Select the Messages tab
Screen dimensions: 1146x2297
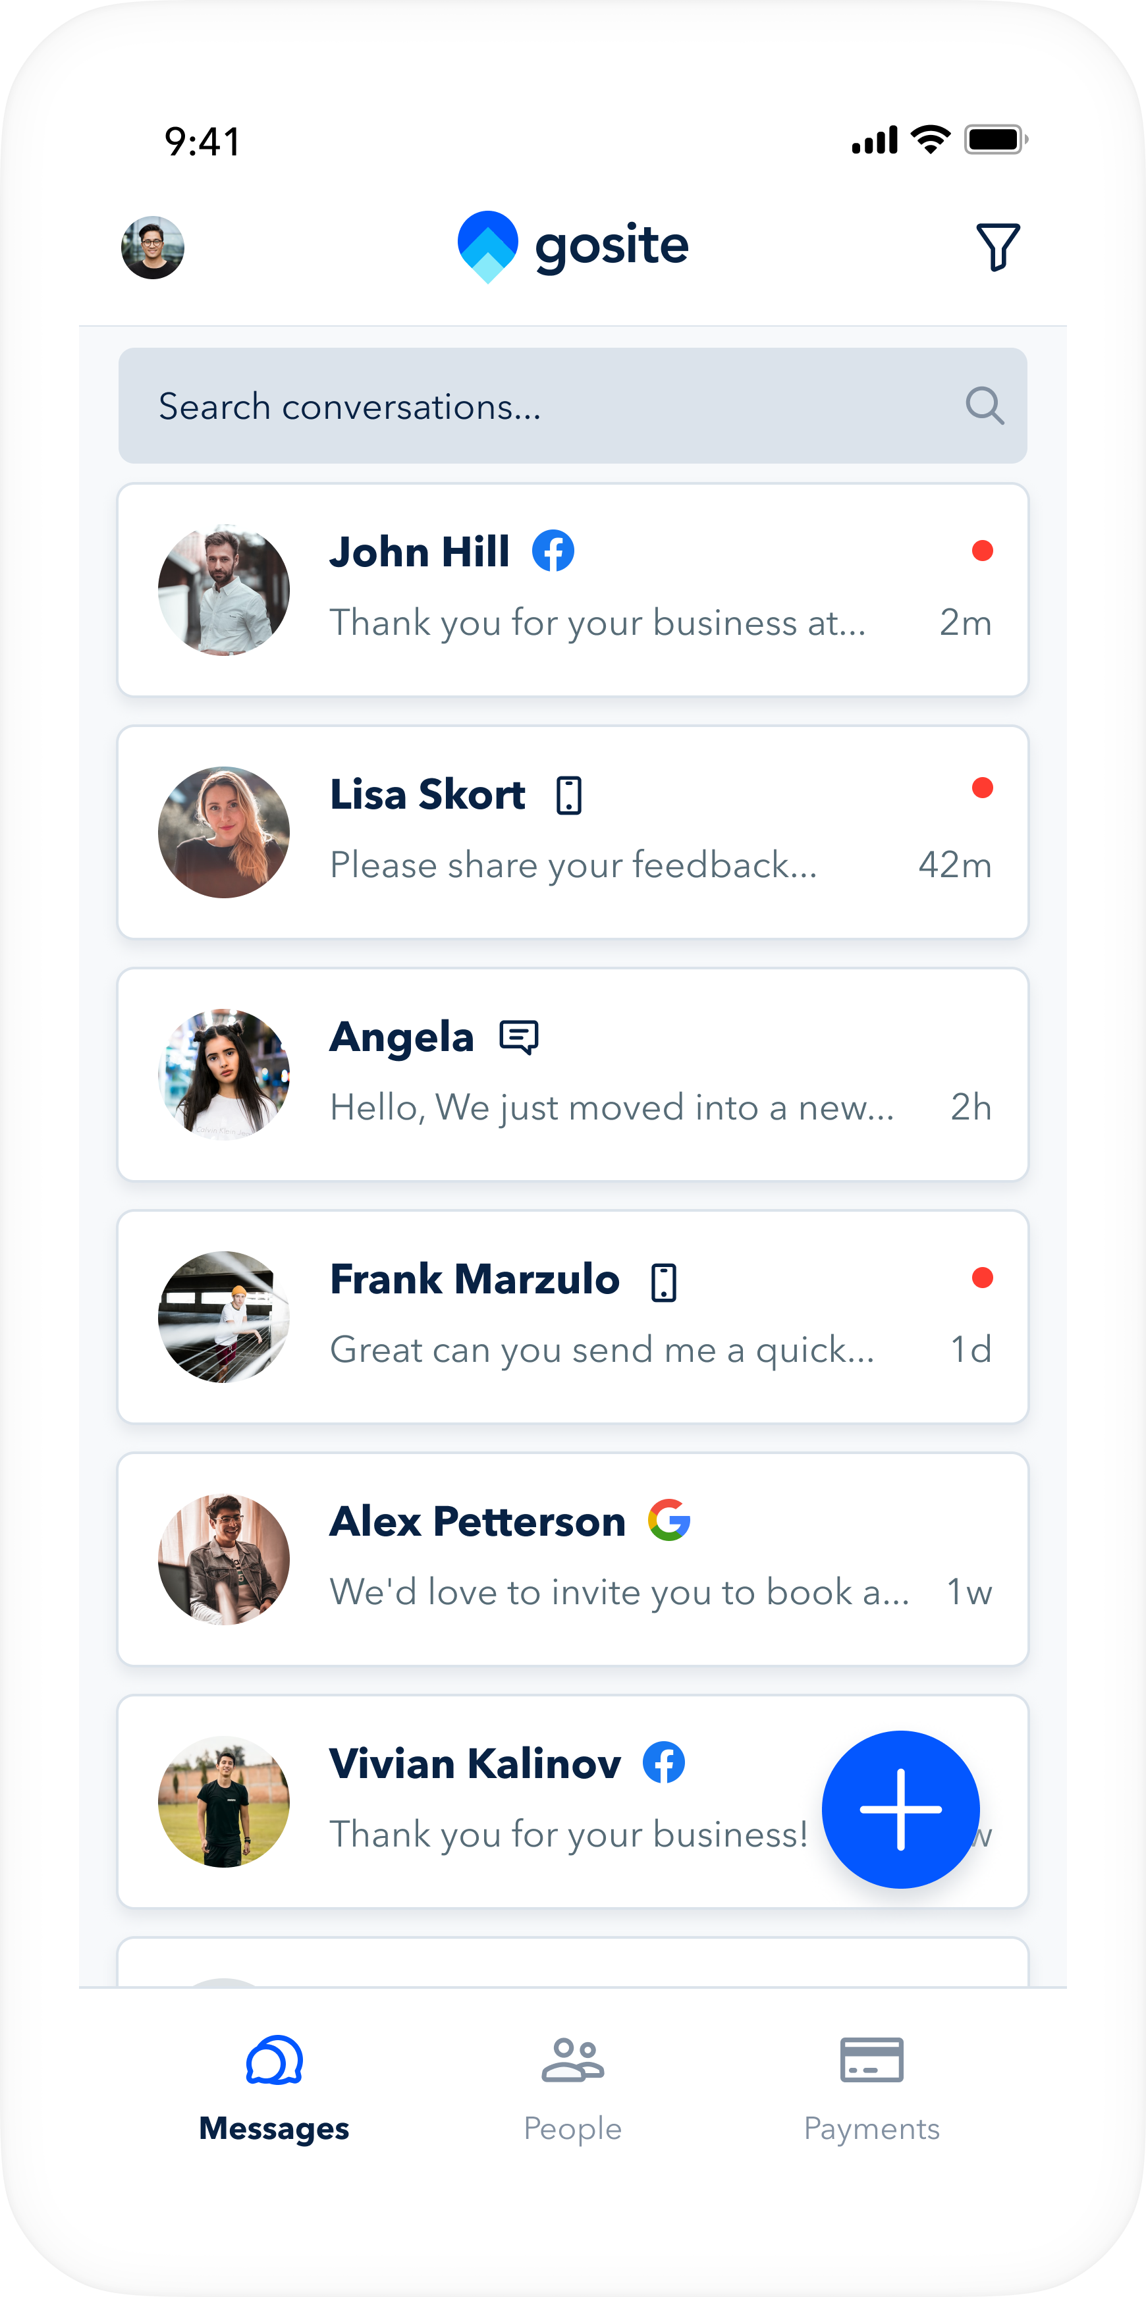click(x=274, y=2088)
